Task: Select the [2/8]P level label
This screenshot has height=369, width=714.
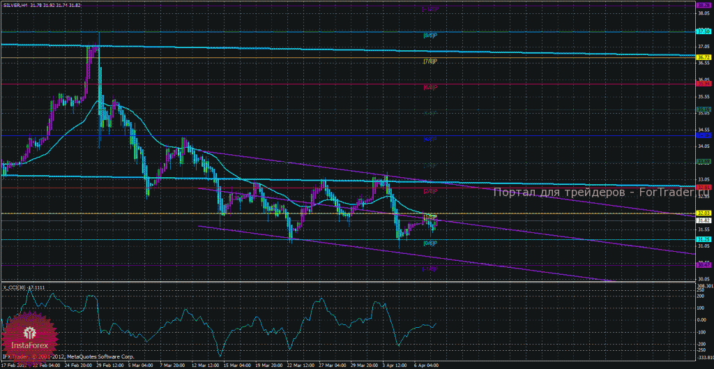Action: (430, 191)
